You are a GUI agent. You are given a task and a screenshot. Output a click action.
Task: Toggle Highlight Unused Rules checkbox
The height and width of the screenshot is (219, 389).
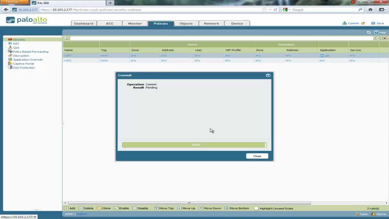pos(256,208)
